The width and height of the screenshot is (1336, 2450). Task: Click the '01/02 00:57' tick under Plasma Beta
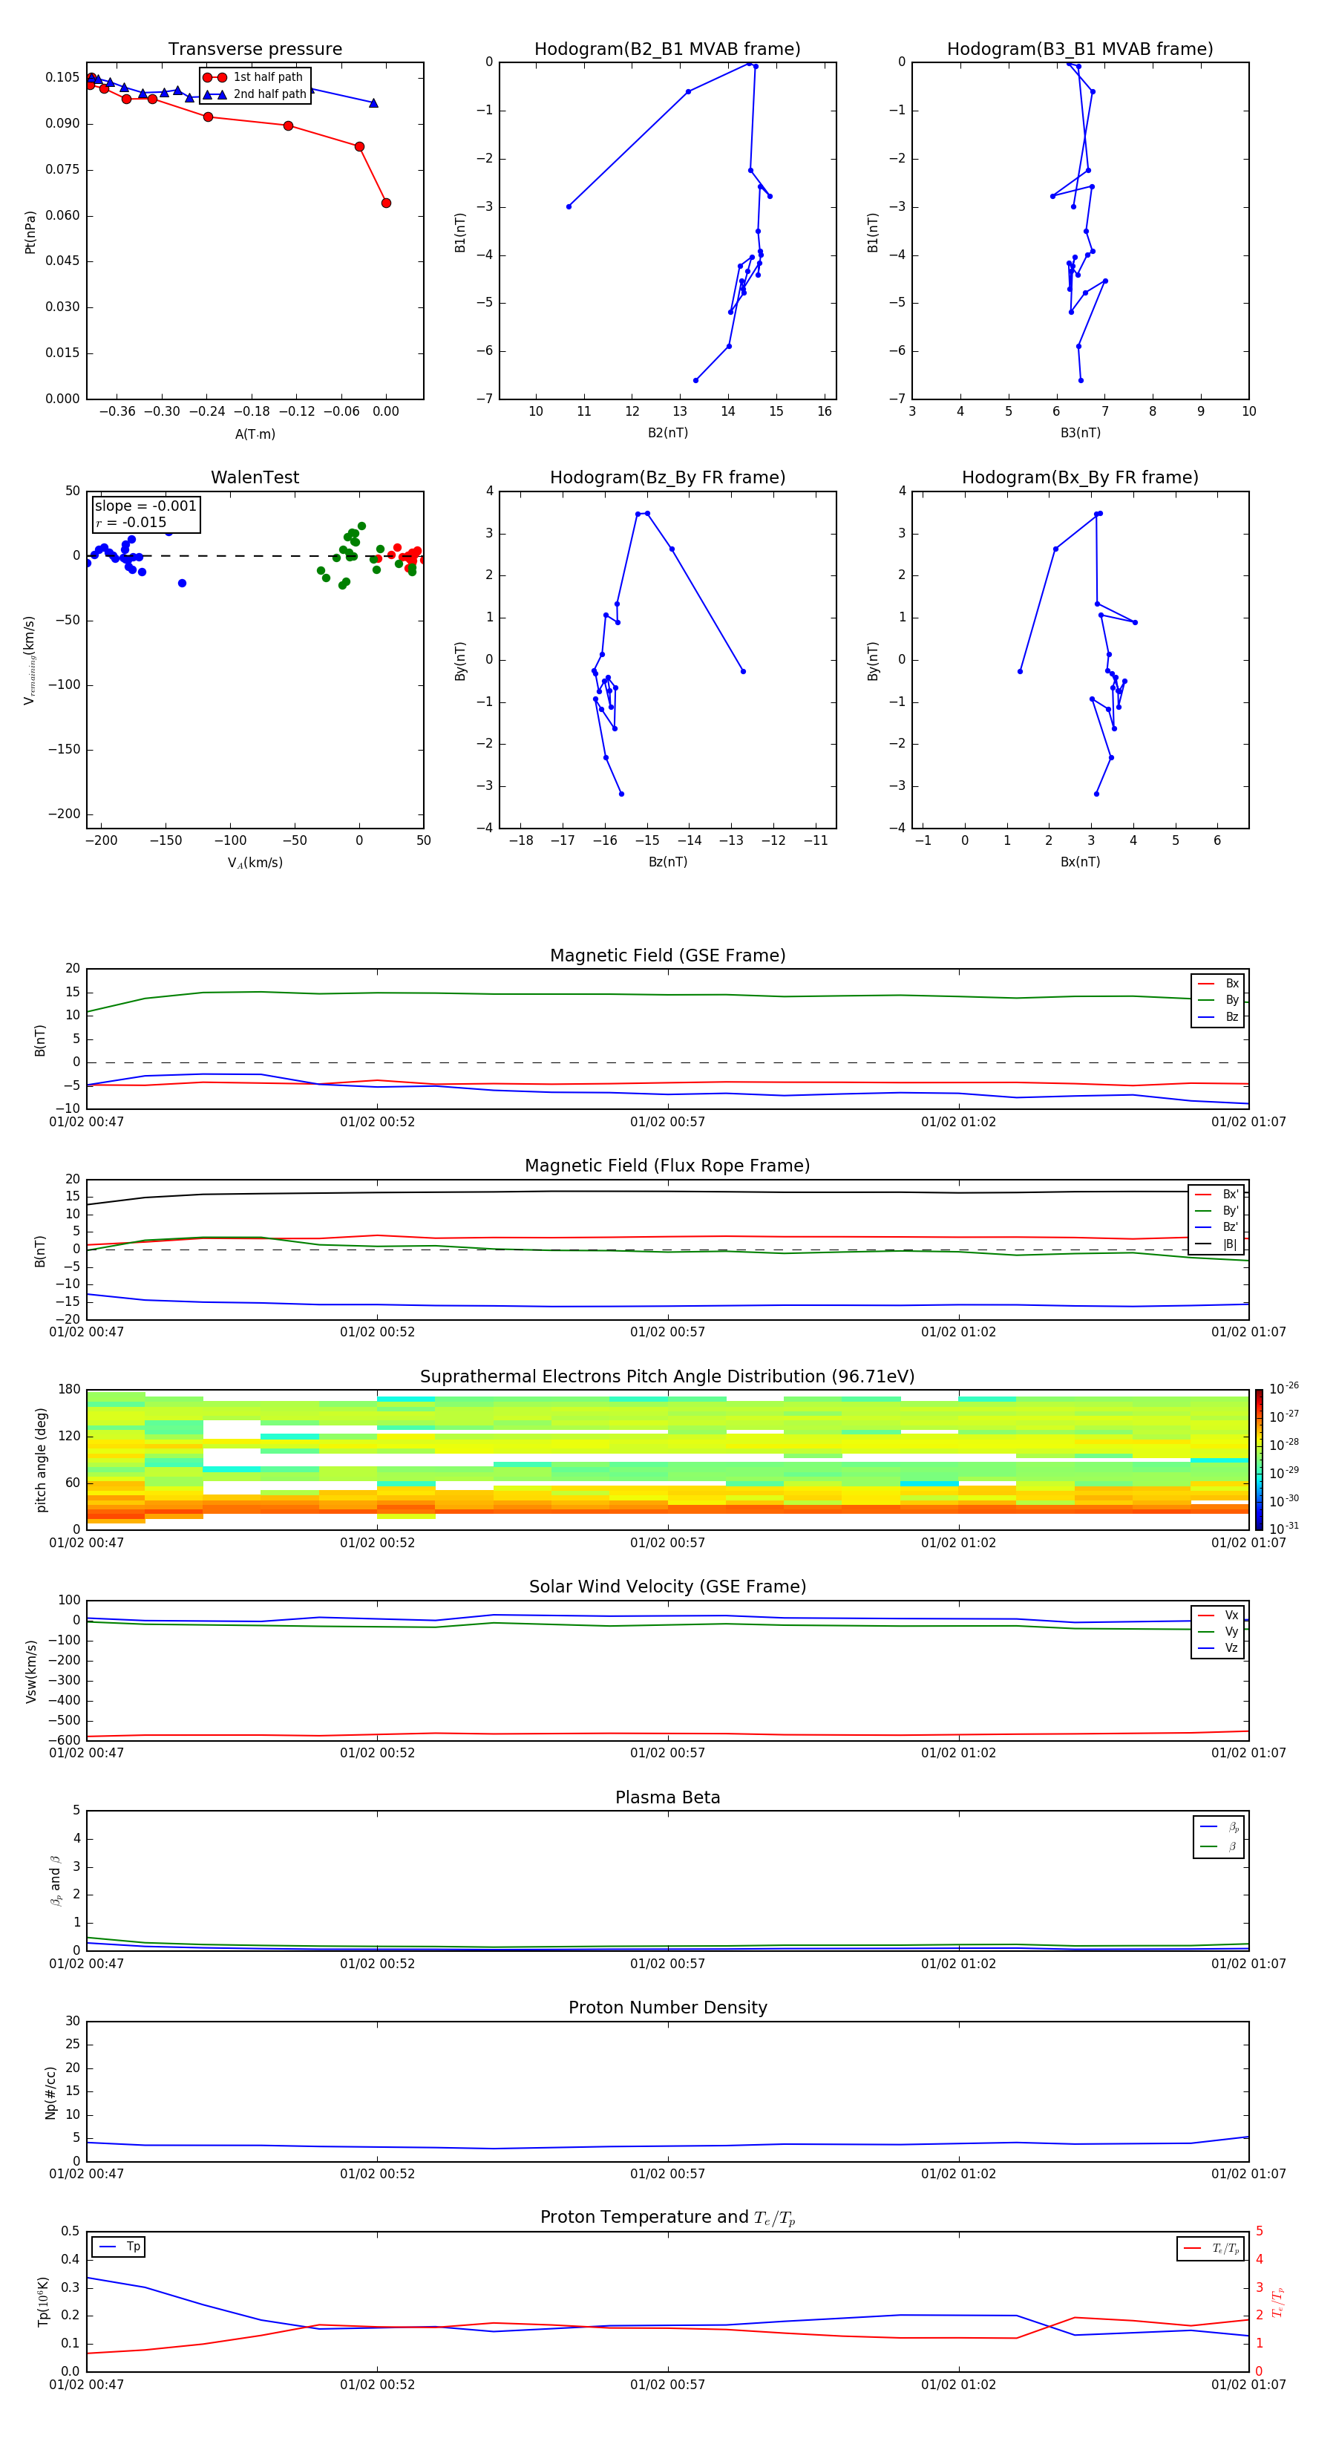pyautogui.click(x=667, y=1964)
